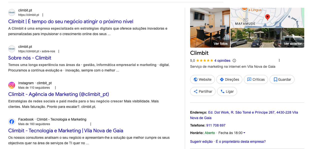Expand the opening hours dropdown arrow
Image resolution: width=328 pixels, height=149 pixels.
tap(244, 133)
